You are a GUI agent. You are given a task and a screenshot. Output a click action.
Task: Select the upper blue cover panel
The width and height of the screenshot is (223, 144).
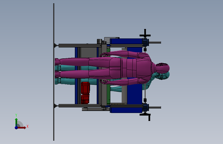126,41
